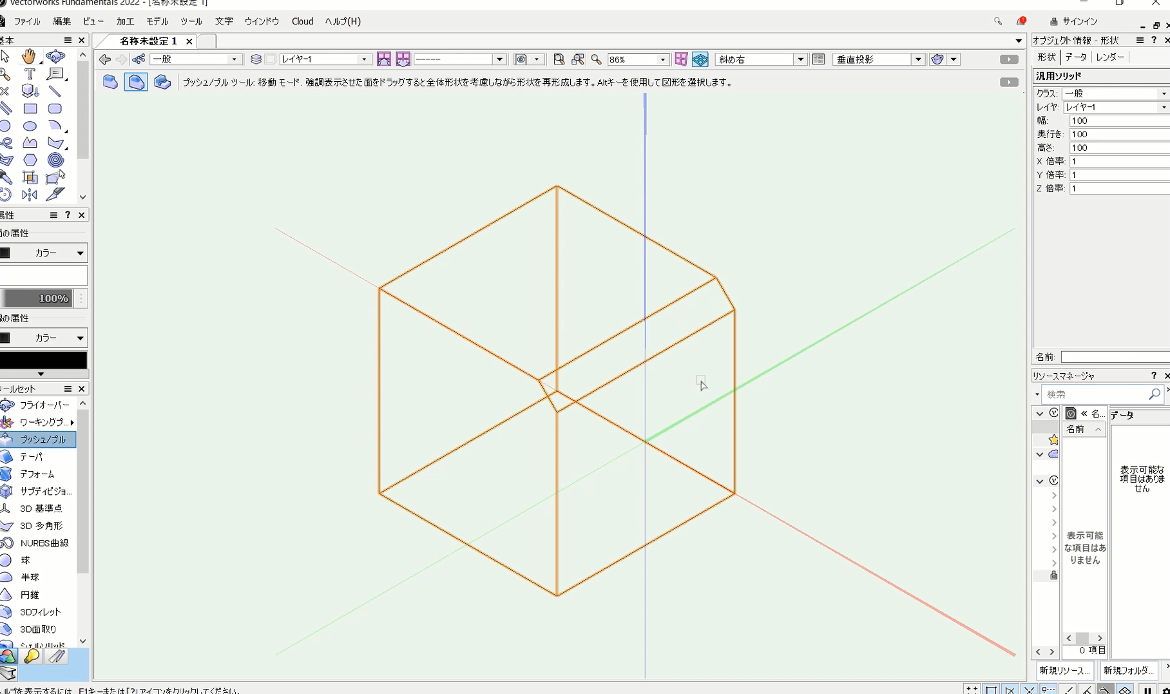This screenshot has width=1170, height=694.
Task: Select the Pan hand tool
Action: (29, 57)
